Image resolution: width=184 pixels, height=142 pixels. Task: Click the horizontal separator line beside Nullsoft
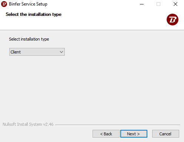(x=118, y=125)
